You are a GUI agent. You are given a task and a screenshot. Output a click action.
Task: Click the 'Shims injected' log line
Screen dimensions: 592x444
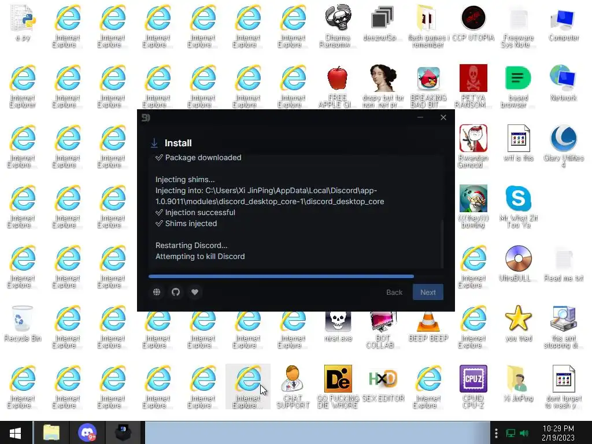[x=186, y=224]
